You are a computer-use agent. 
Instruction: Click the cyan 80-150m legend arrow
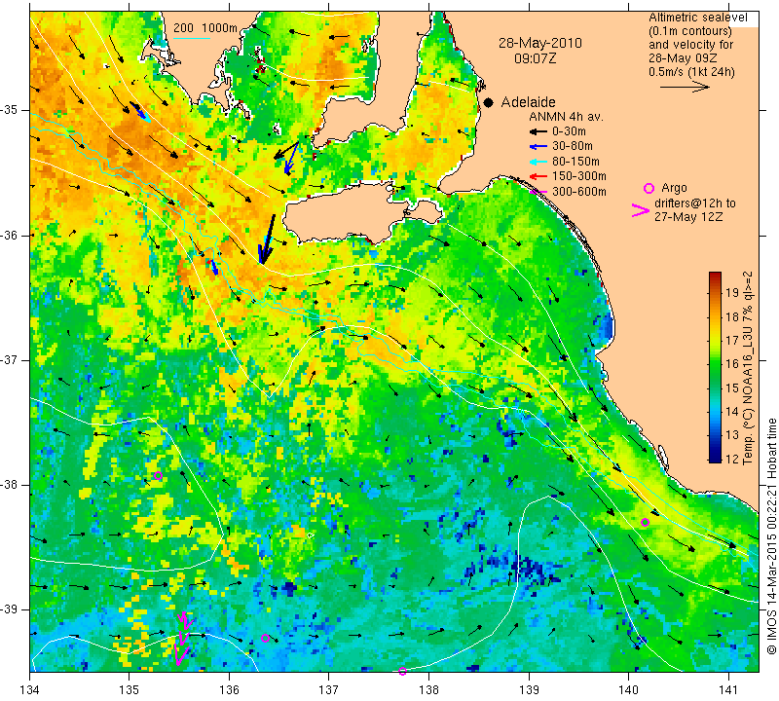[538, 162]
